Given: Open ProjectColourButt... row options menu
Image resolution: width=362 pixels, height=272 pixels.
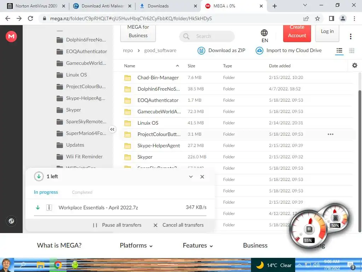Looking at the screenshot, I should pyautogui.click(x=331, y=134).
